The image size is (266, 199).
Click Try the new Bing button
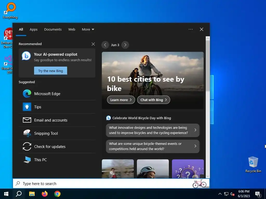51,70
